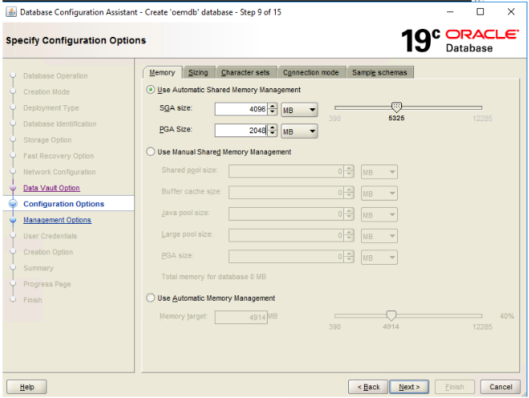
Task: Click the Memory target value field
Action: 241,317
